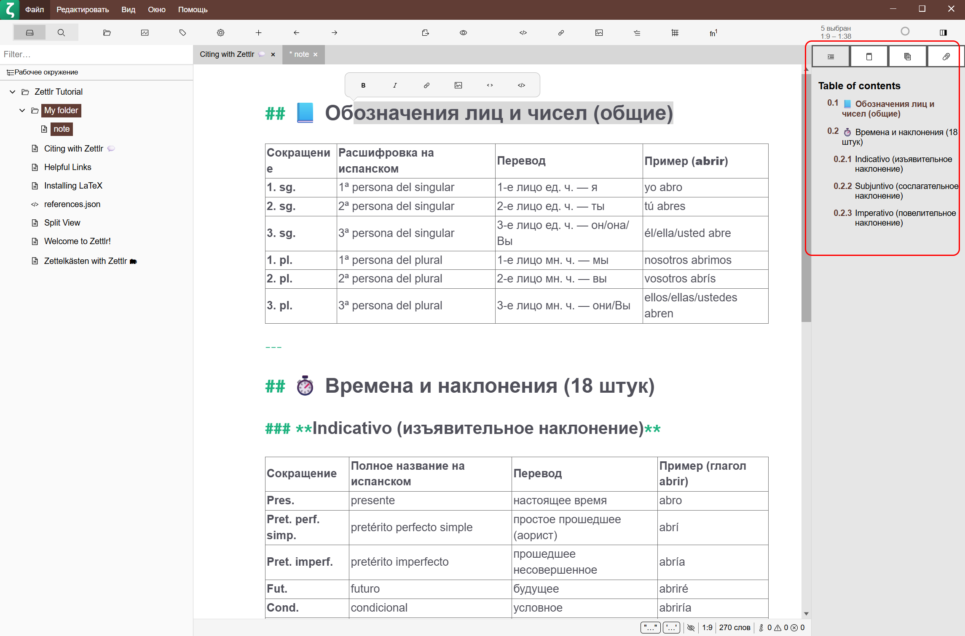Switch to file manager view
The width and height of the screenshot is (965, 636).
coord(29,33)
